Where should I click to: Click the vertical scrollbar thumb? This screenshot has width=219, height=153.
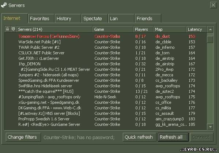210,39
